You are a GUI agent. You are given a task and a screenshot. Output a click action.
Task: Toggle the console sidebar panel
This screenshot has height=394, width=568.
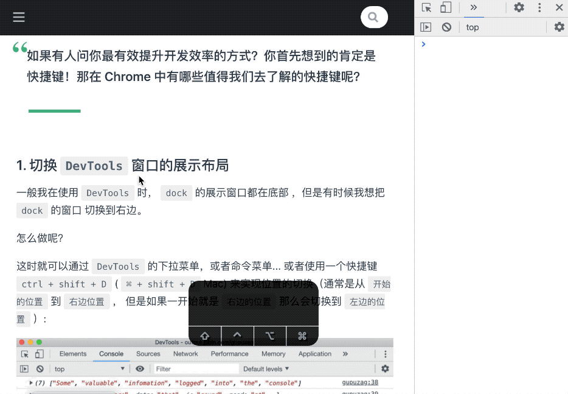pos(426,27)
